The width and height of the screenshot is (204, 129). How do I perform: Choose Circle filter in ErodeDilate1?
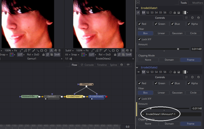[x=193, y=33]
